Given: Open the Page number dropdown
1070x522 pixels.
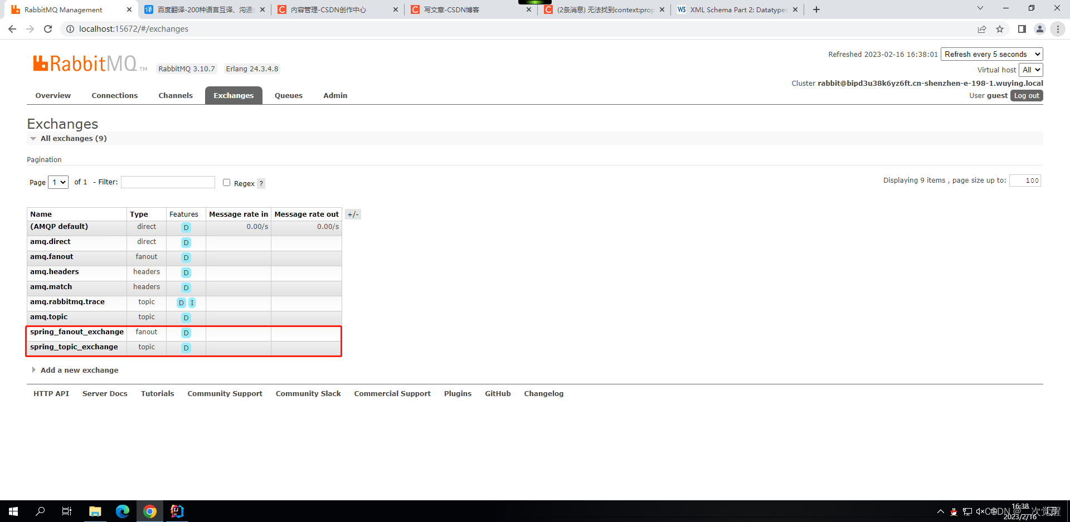Looking at the screenshot, I should coord(58,182).
